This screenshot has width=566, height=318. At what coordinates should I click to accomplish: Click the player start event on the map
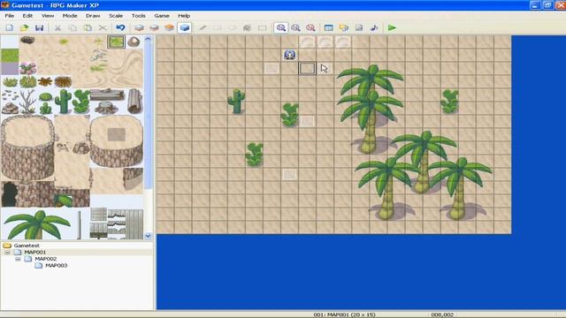pyautogui.click(x=289, y=55)
